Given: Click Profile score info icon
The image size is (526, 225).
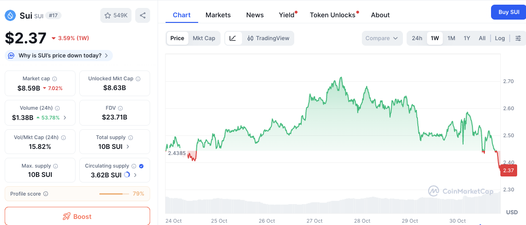Looking at the screenshot, I should [46, 194].
